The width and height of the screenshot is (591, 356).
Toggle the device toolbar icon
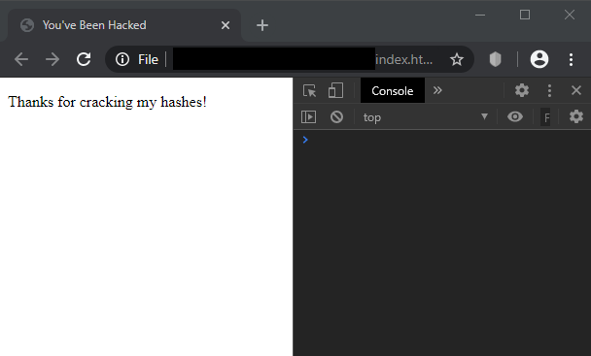point(335,90)
